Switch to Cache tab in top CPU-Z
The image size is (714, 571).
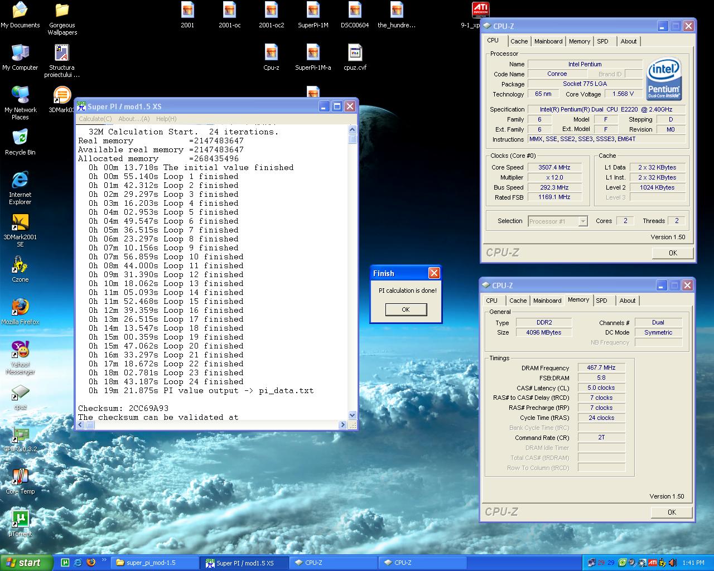519,41
